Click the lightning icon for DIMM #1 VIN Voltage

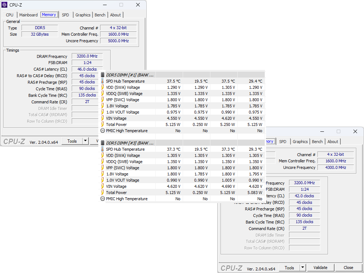point(103,118)
